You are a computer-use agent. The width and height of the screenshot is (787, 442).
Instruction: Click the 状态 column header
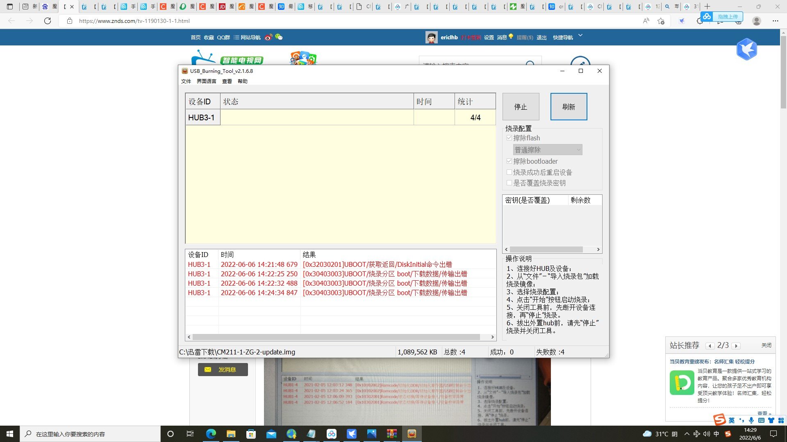[317, 101]
